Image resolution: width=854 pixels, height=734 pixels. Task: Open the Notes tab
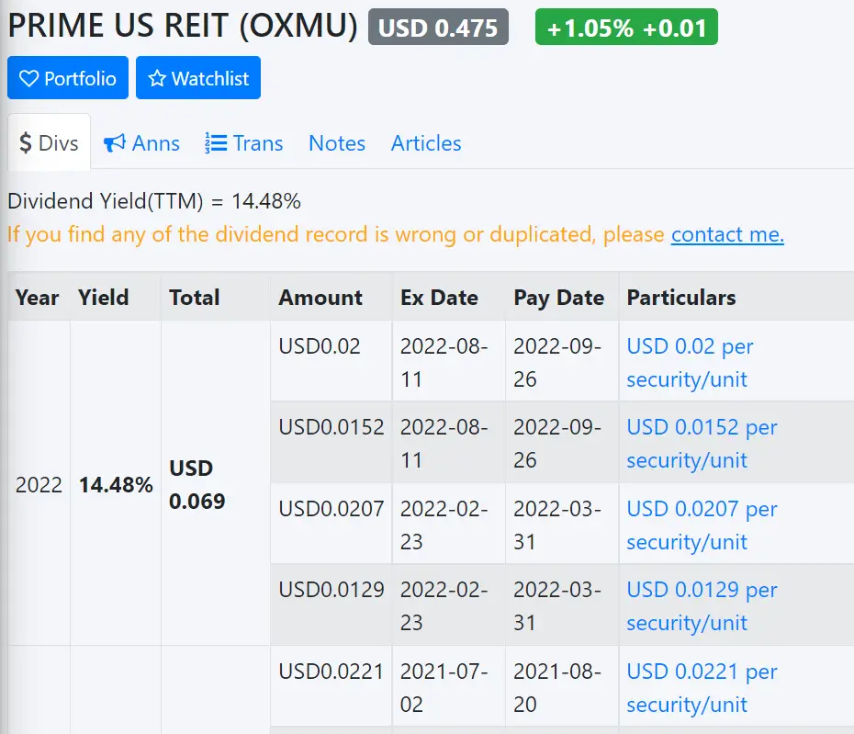click(337, 143)
